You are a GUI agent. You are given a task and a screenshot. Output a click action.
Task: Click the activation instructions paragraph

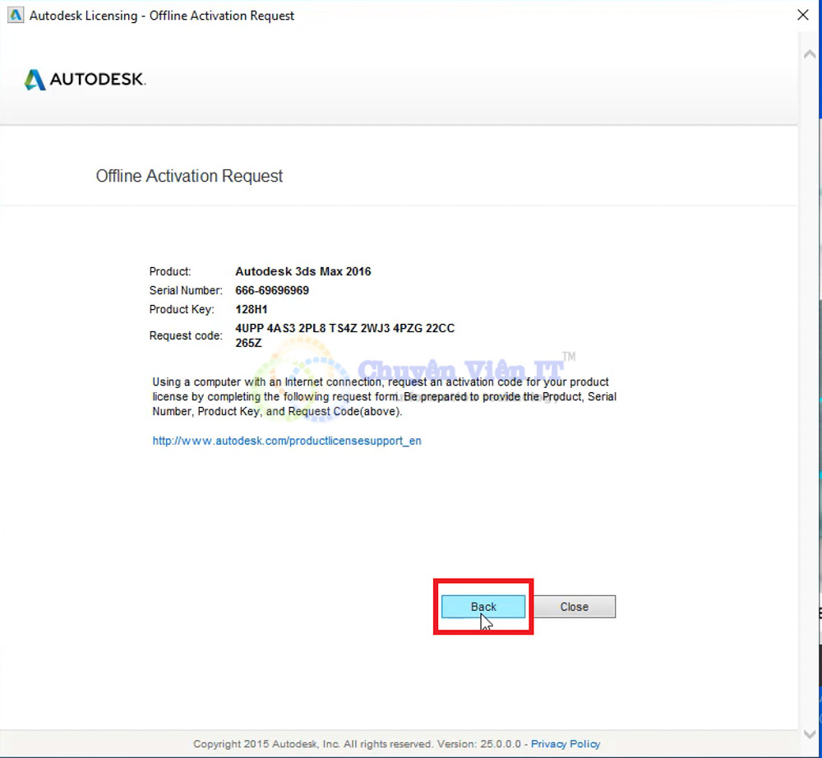click(384, 397)
